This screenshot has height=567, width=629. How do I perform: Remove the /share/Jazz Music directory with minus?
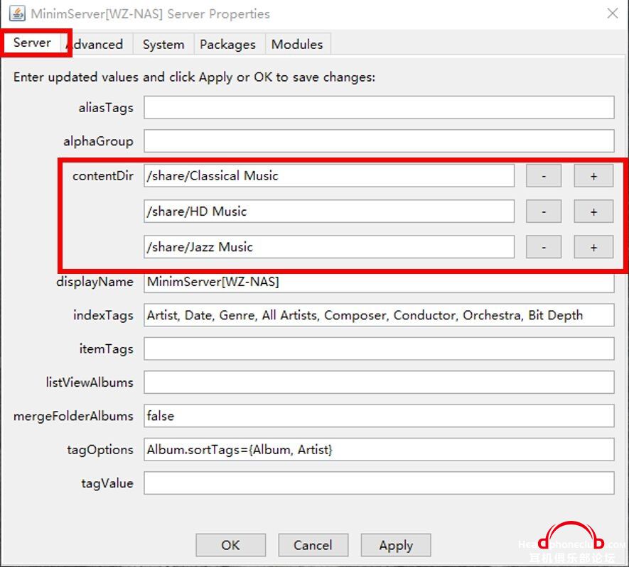[x=544, y=247]
